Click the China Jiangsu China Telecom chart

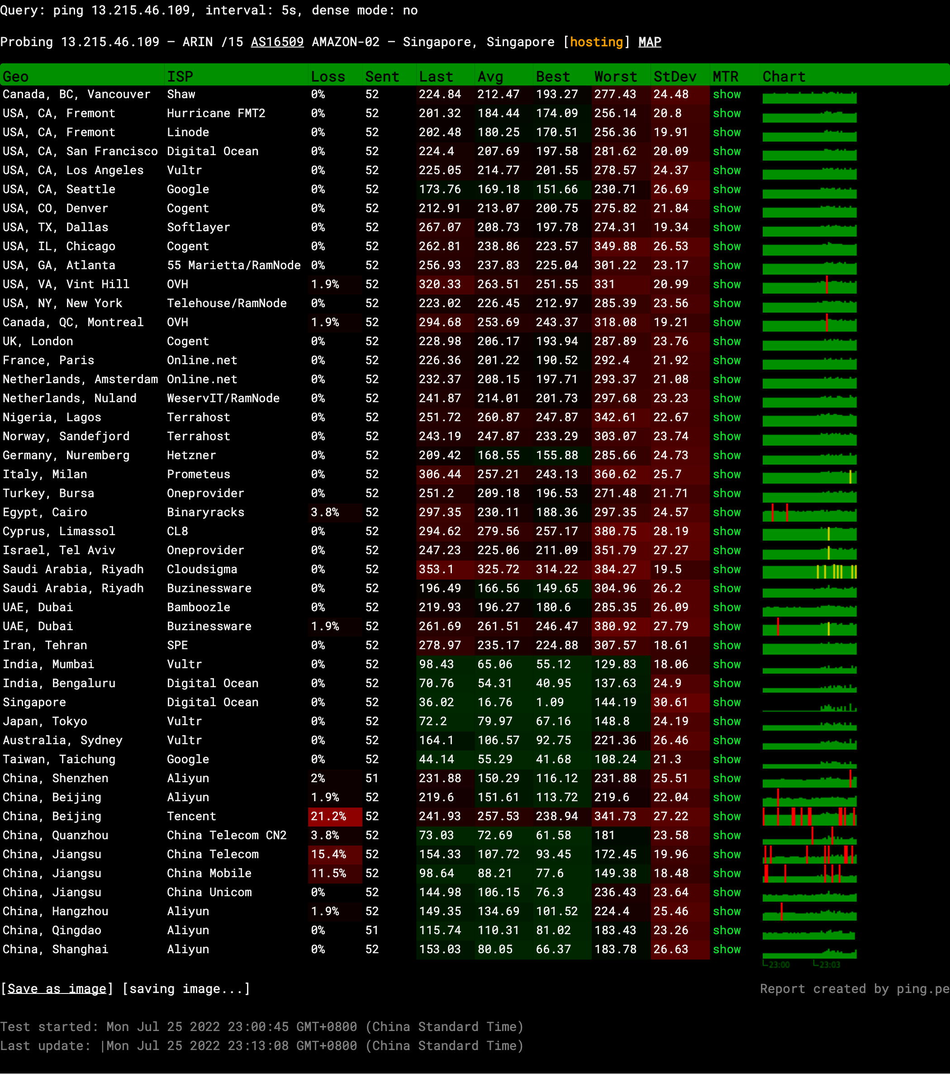pos(809,855)
